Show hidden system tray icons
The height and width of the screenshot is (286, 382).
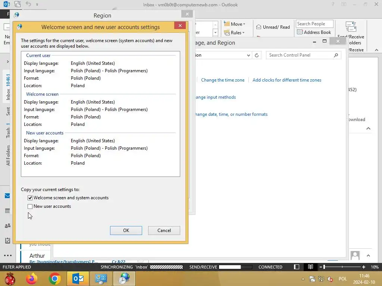point(303,279)
